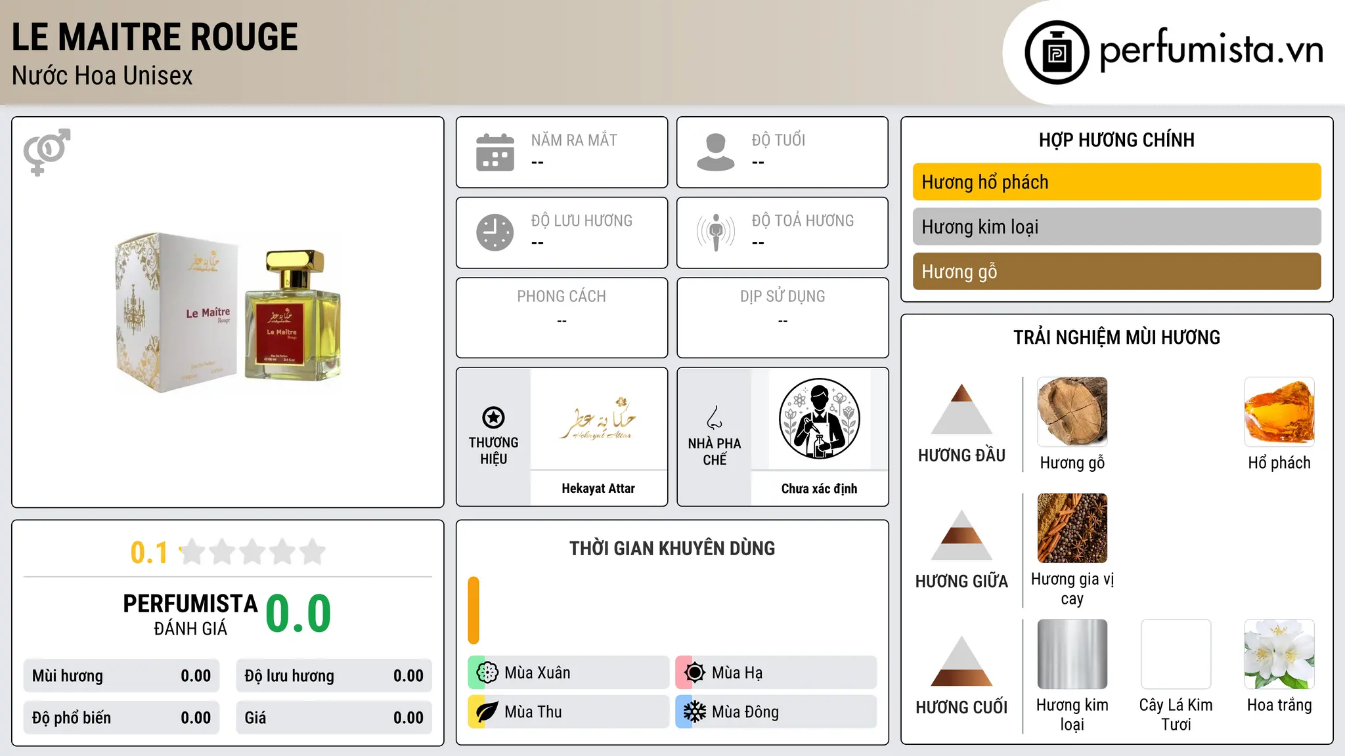The width and height of the screenshot is (1345, 756).
Task: Select the Mùa Thu season button
Action: coord(568,712)
